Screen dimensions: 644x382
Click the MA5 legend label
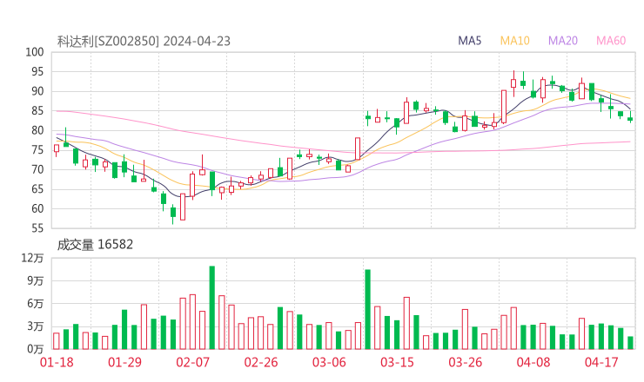(x=469, y=41)
